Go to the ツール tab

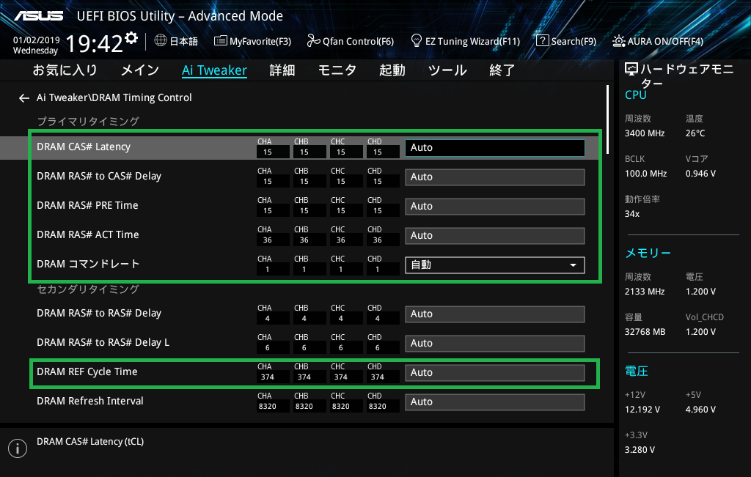pyautogui.click(x=447, y=70)
